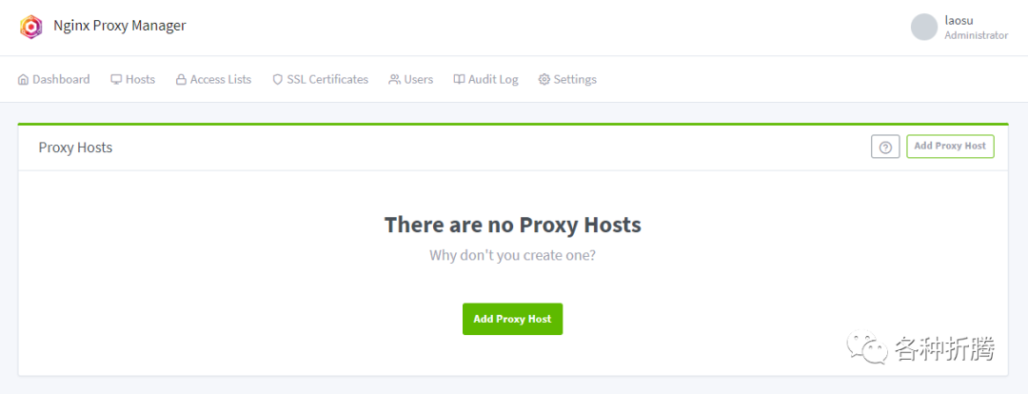The height and width of the screenshot is (394, 1028).
Task: Click the Audit Log book icon
Action: point(459,80)
